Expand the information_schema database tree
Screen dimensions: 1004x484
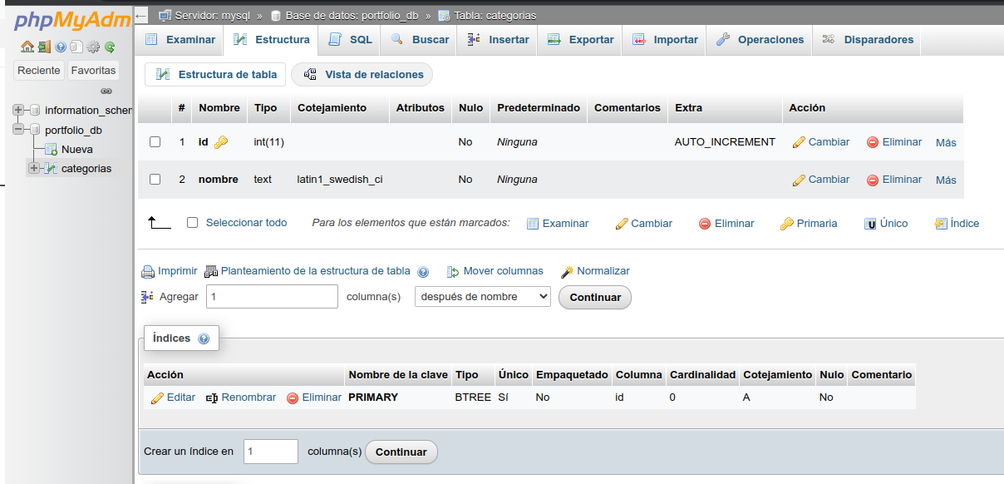[19, 110]
